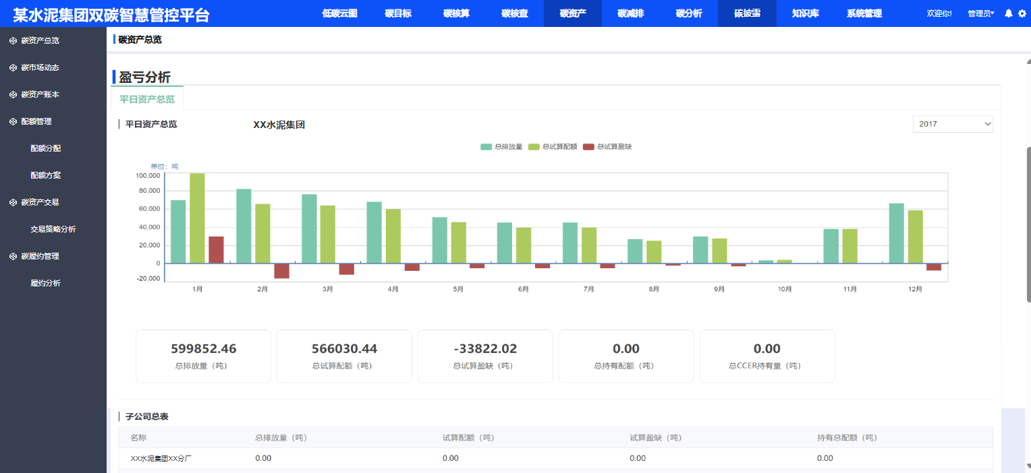Click the icon beside 碳资产总览 in sidebar
Viewport: 1031px width, 473px height.
[x=13, y=40]
